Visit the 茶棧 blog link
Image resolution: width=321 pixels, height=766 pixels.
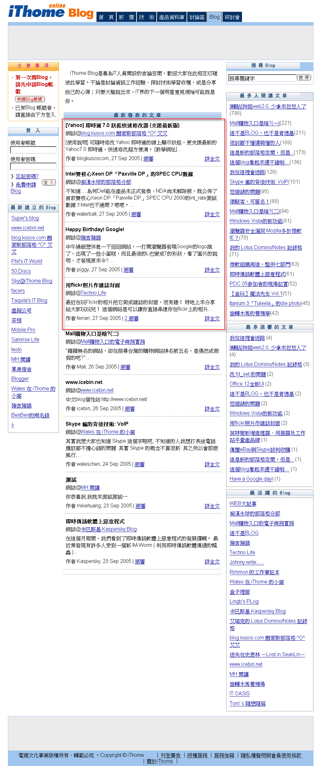[16, 320]
